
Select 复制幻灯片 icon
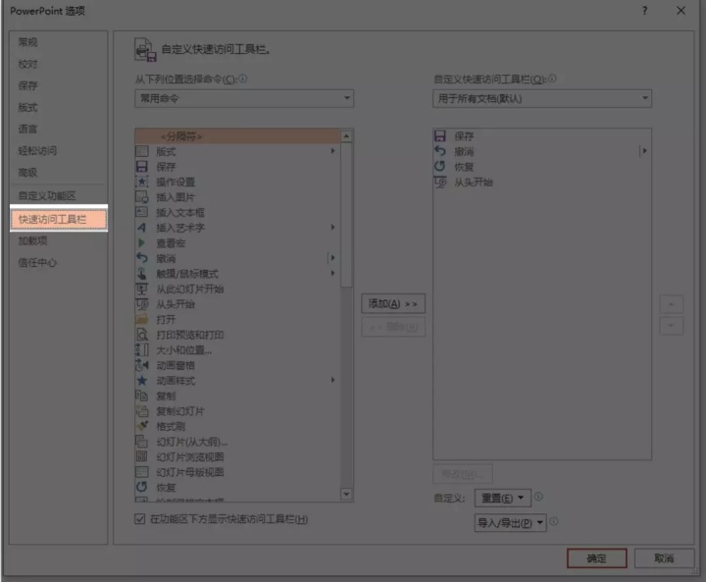142,411
